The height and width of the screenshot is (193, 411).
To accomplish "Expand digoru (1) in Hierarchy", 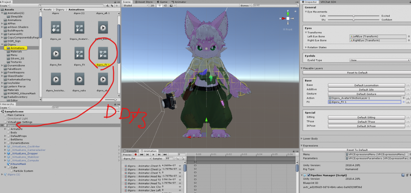I will click(2, 175).
